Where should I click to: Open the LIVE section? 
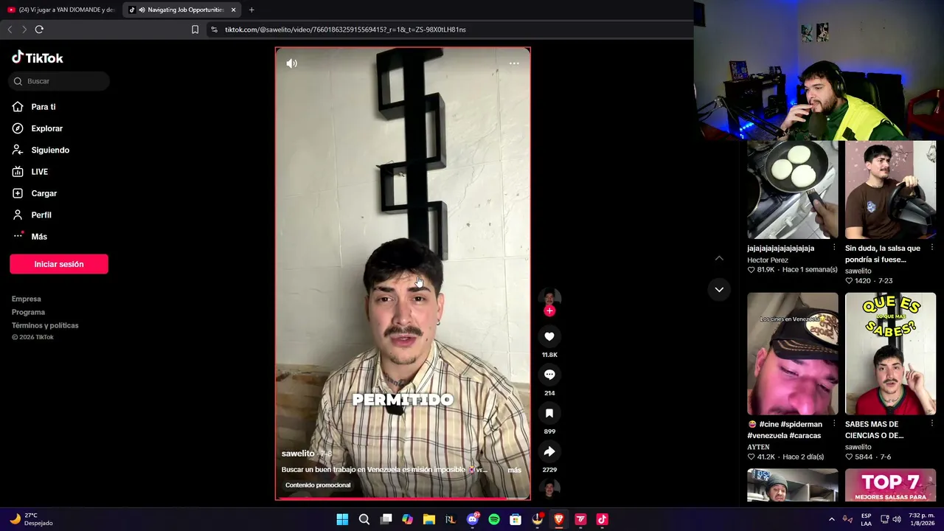[x=30, y=172]
